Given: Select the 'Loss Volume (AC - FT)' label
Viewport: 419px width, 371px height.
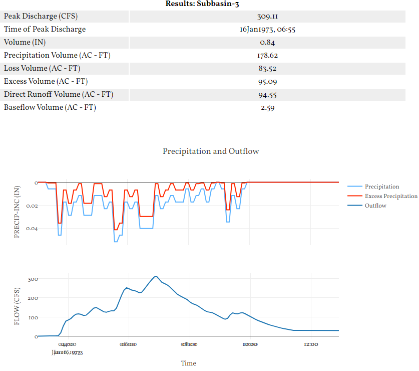Looking at the screenshot, I should point(42,68).
